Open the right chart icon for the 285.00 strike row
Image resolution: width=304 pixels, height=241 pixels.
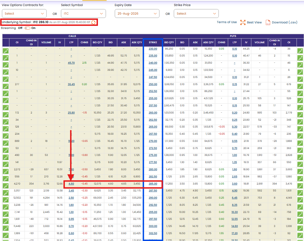tap(300, 186)
